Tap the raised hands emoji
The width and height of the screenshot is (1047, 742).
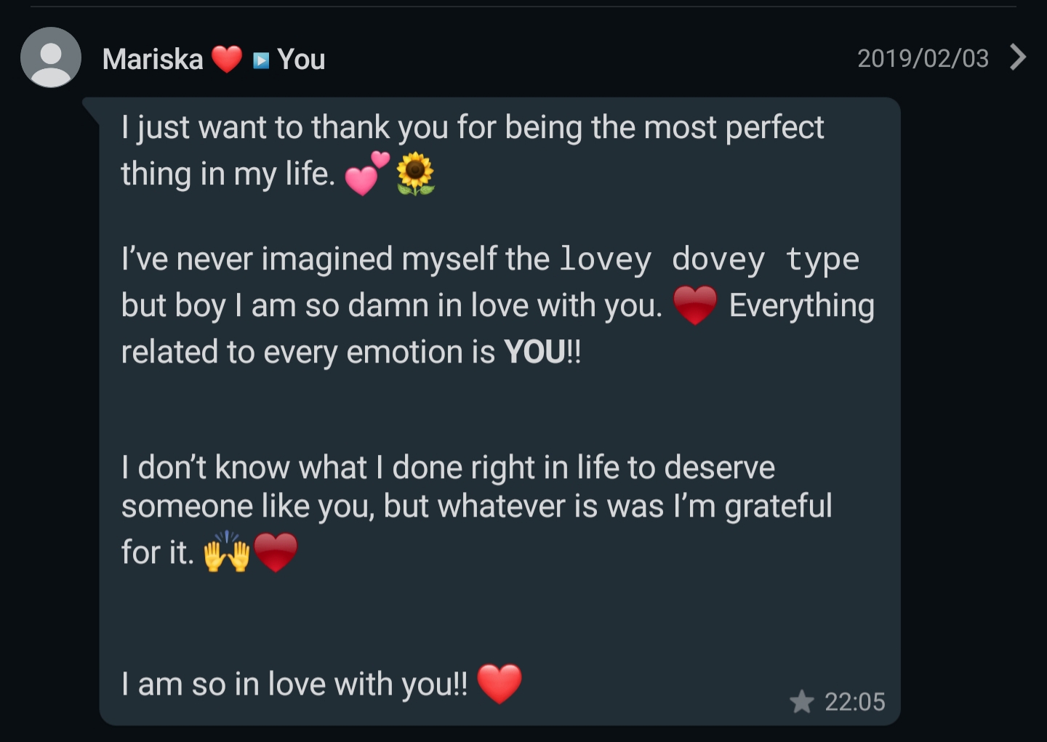[x=227, y=552]
